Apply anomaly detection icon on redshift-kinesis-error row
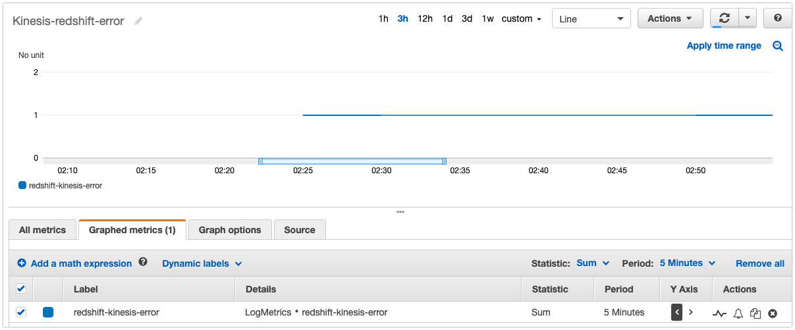This screenshot has height=330, width=795. [x=719, y=314]
